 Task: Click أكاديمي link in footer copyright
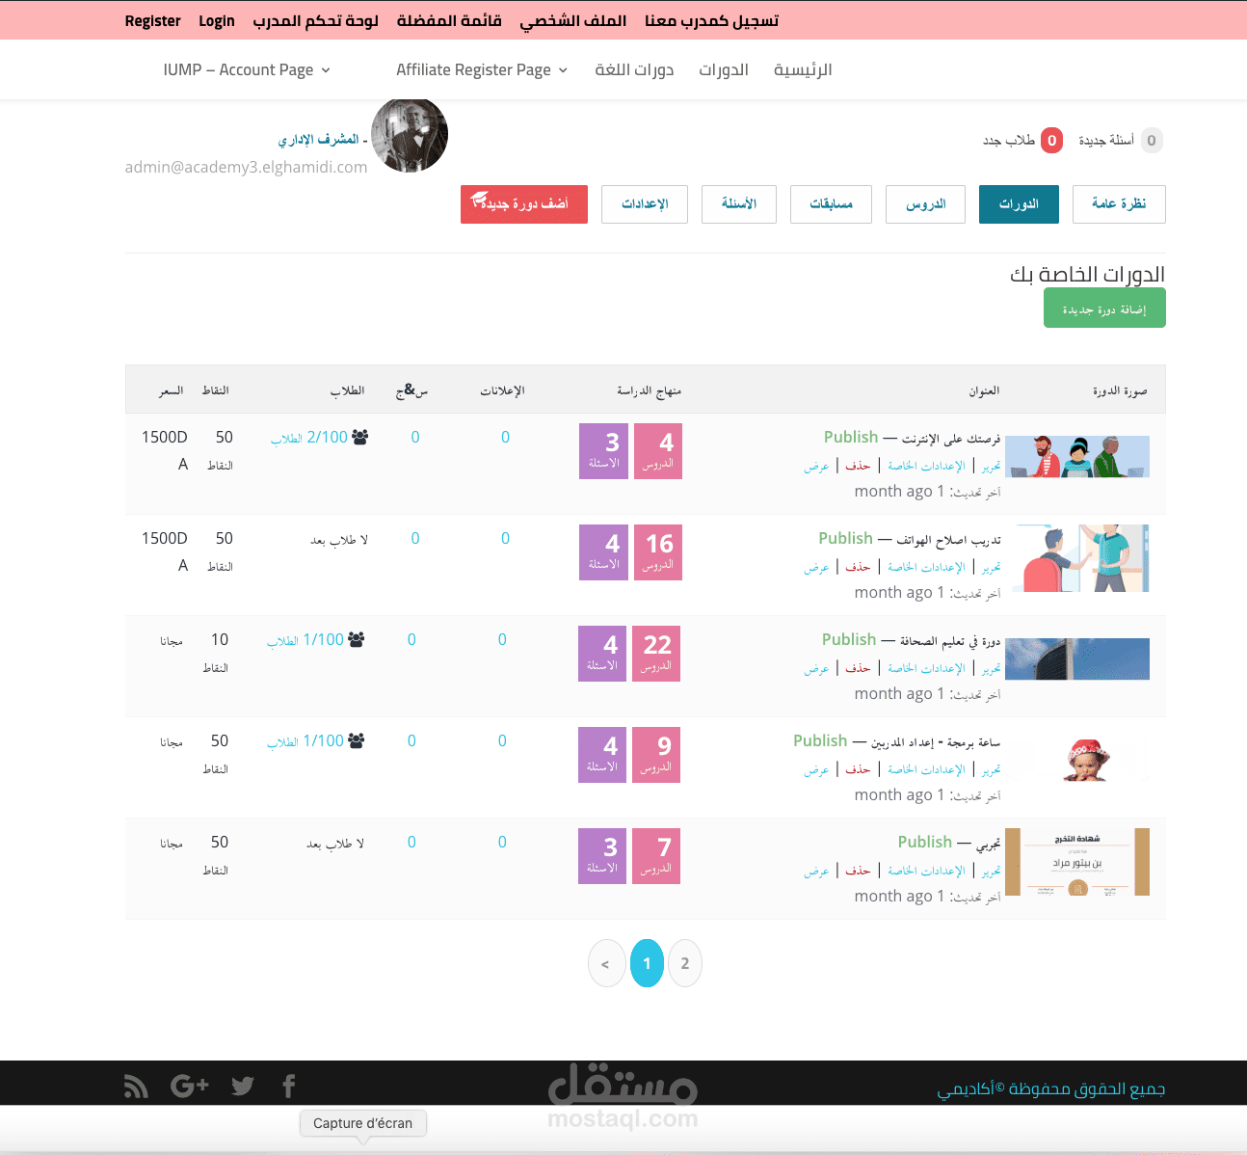coord(966,1088)
